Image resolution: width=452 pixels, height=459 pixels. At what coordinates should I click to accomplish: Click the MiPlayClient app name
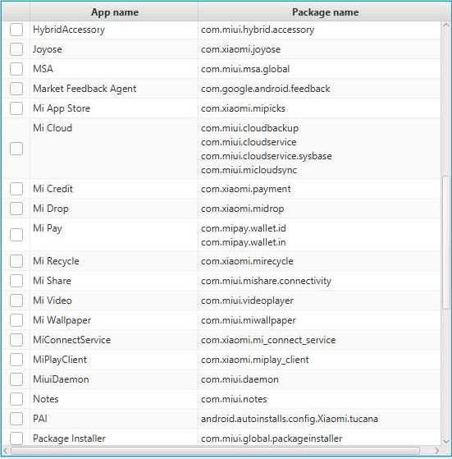[60, 360]
